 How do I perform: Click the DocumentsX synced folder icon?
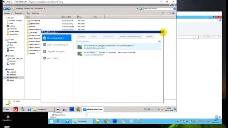pyautogui.click(x=80, y=47)
